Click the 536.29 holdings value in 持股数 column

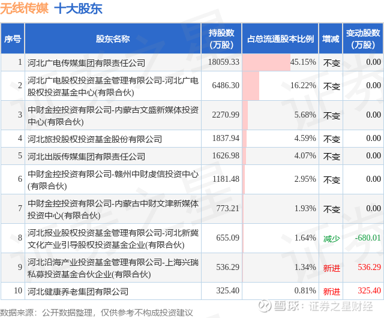click(227, 267)
